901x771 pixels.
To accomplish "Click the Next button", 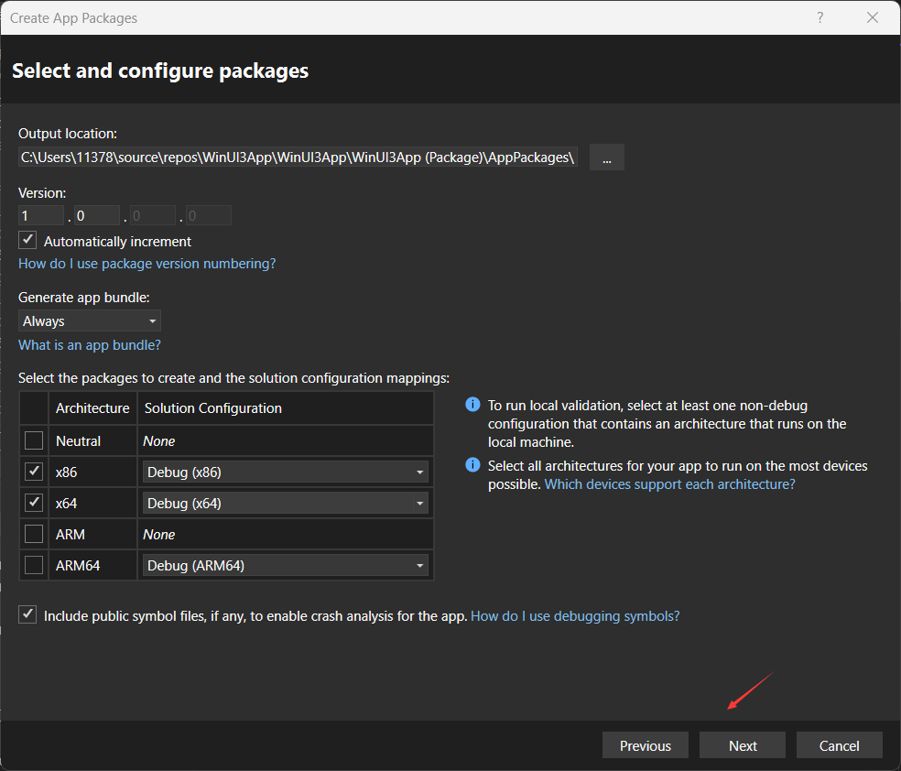I will (x=743, y=745).
